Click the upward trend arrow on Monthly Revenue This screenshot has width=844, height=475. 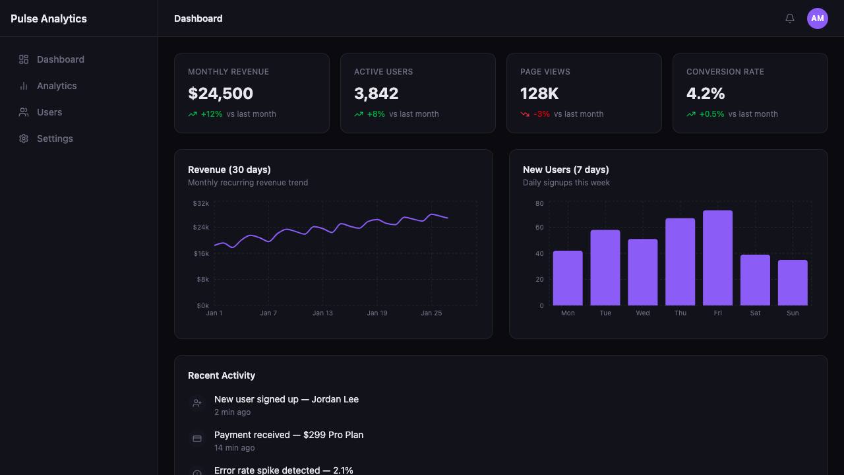click(193, 114)
